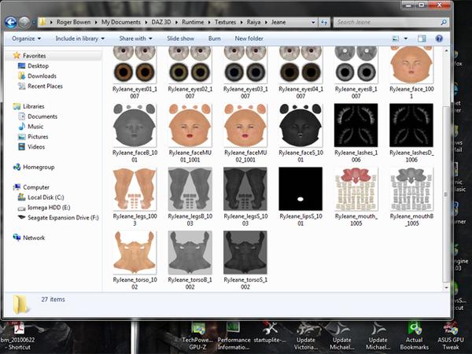The image size is (472, 354).
Task: Select Documents library in navigation pane
Action: [x=42, y=116]
